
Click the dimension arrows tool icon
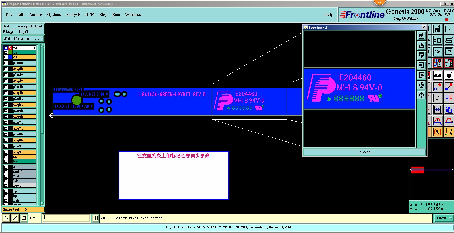pos(437,109)
